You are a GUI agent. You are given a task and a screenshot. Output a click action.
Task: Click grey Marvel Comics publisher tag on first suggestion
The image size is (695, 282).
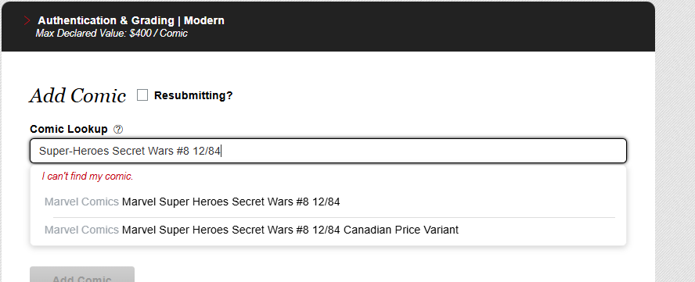click(x=81, y=202)
